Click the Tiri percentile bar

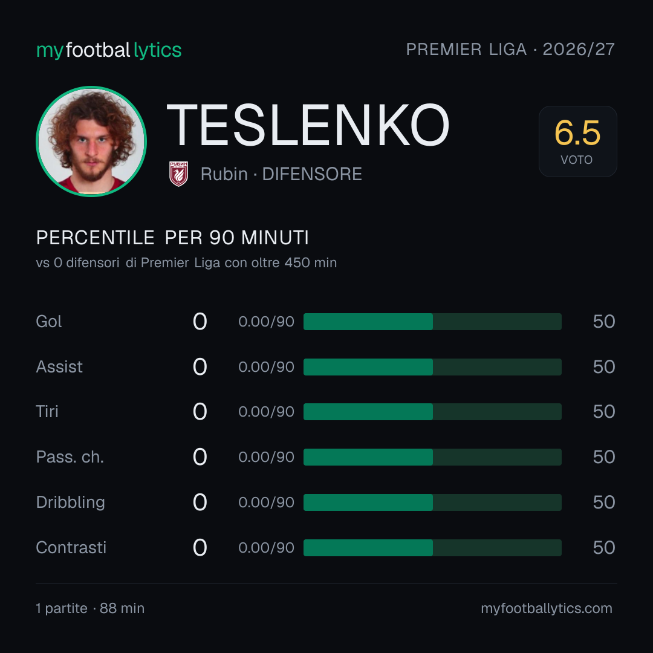(x=432, y=412)
